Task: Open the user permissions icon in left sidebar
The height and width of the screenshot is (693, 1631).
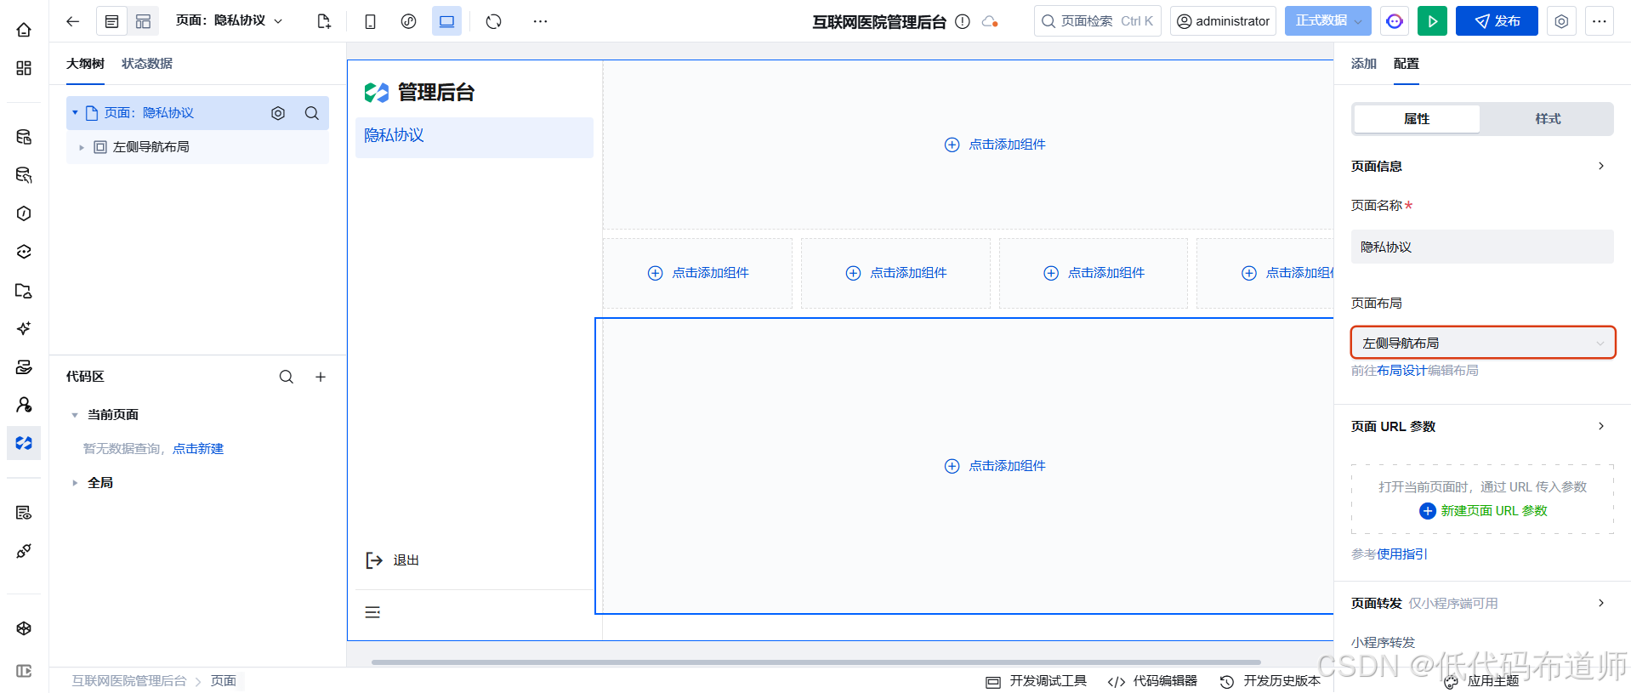Action: [24, 405]
